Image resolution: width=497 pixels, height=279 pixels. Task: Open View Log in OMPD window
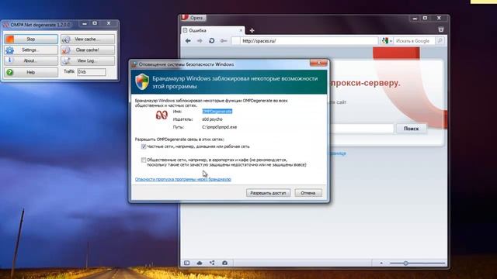point(88,60)
